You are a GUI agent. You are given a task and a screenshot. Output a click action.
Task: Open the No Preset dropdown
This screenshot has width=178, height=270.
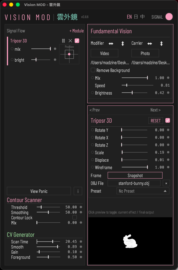click(143, 191)
